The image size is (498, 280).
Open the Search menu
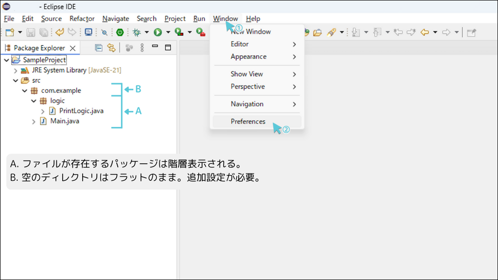pyautogui.click(x=147, y=18)
